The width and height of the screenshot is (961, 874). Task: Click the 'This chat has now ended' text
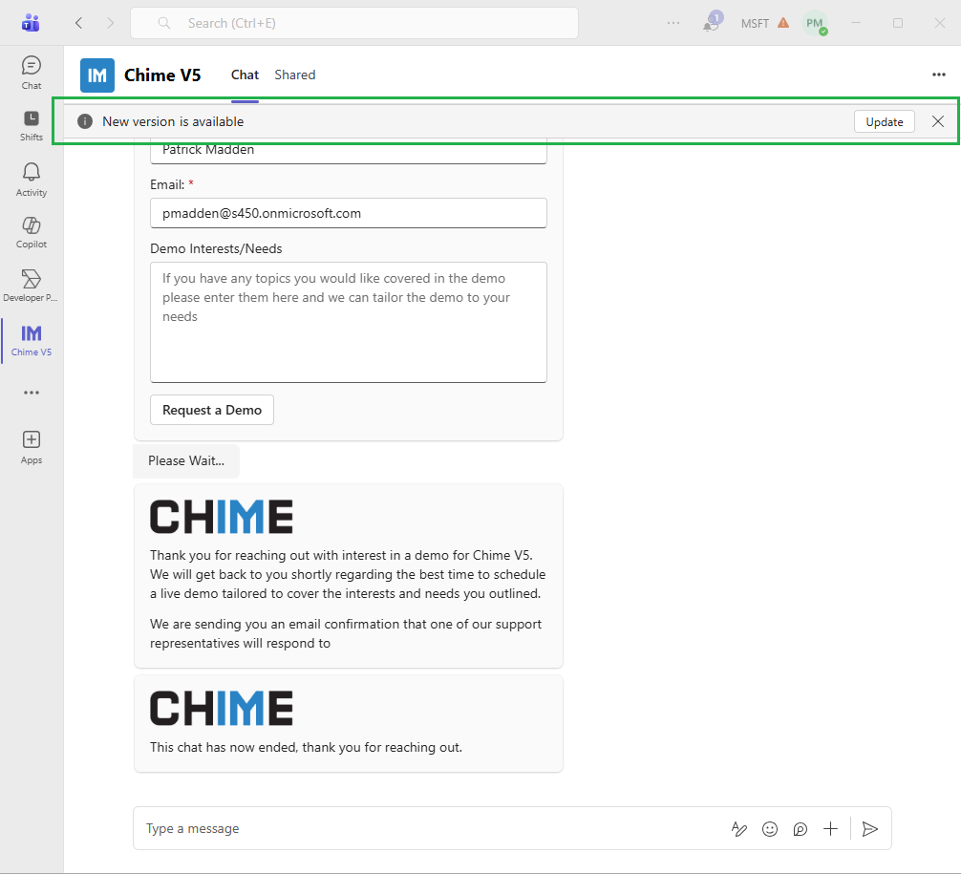click(306, 747)
